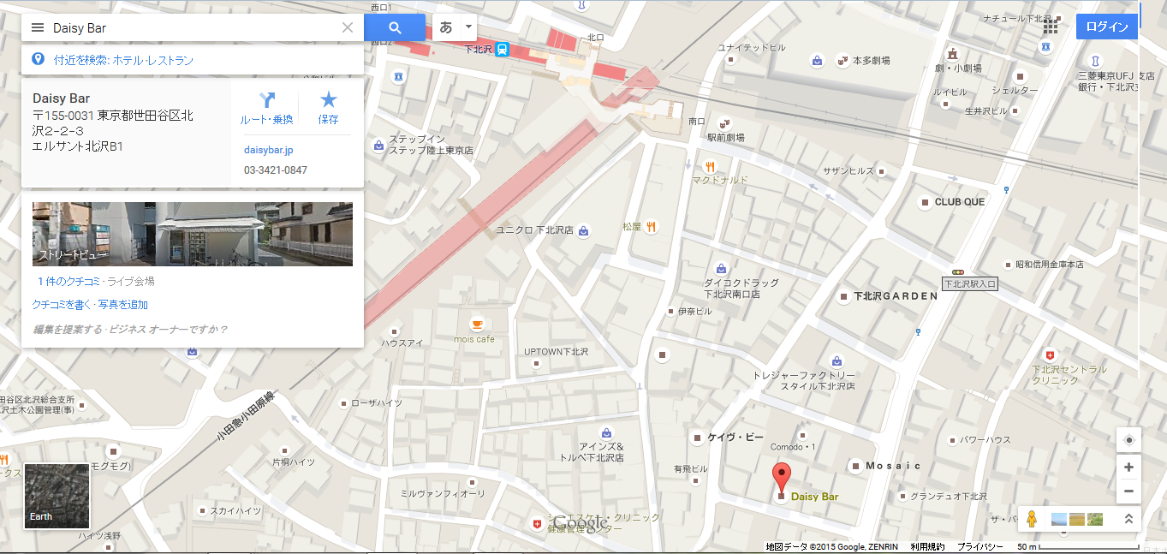
Task: Toggle the あ Japanese input mode
Action: [x=446, y=27]
